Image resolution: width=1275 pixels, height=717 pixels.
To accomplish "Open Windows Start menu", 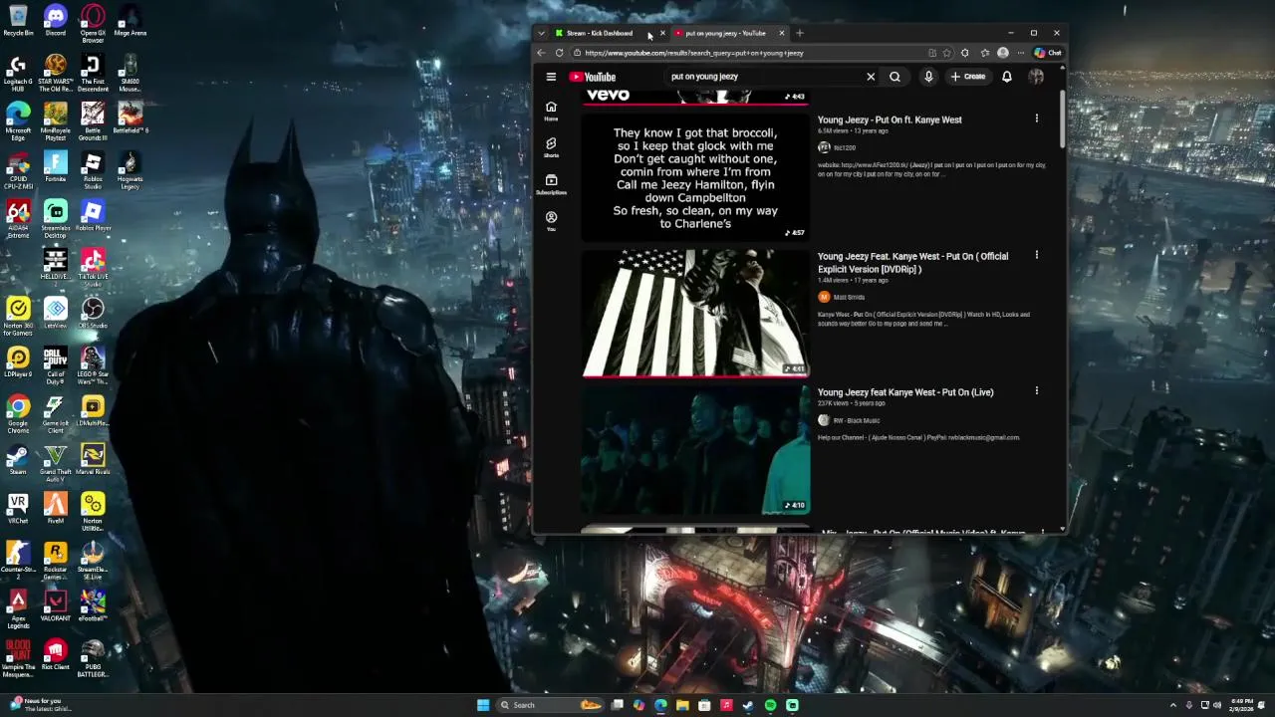I will [483, 705].
